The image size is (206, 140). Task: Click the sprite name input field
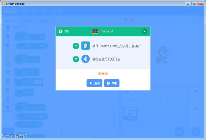pyautogui.click(x=143, y=92)
